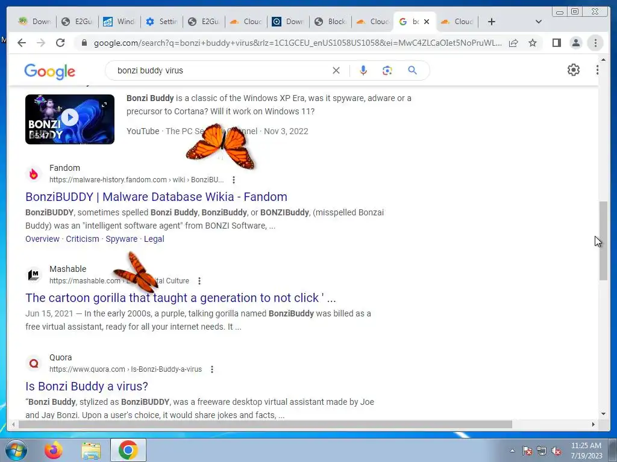This screenshot has height=462, width=617.
Task: Open the network tray icon
Action: (x=542, y=451)
